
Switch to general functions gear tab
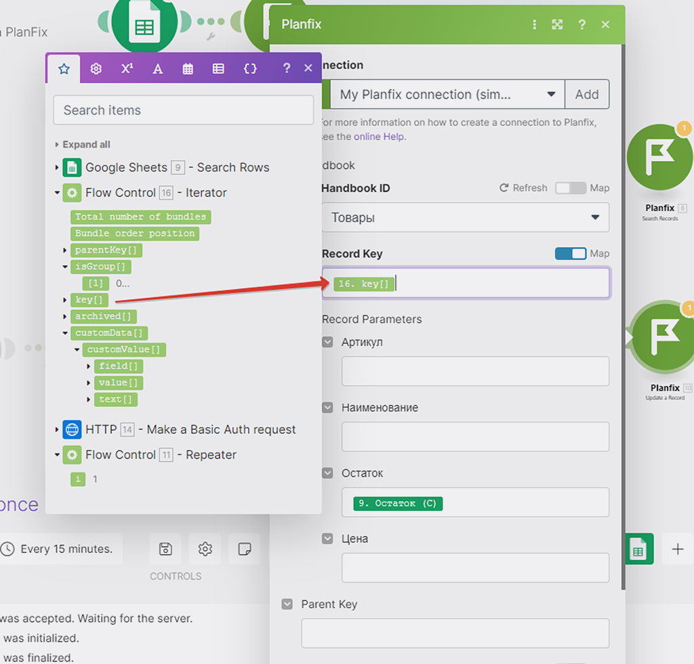coord(96,68)
